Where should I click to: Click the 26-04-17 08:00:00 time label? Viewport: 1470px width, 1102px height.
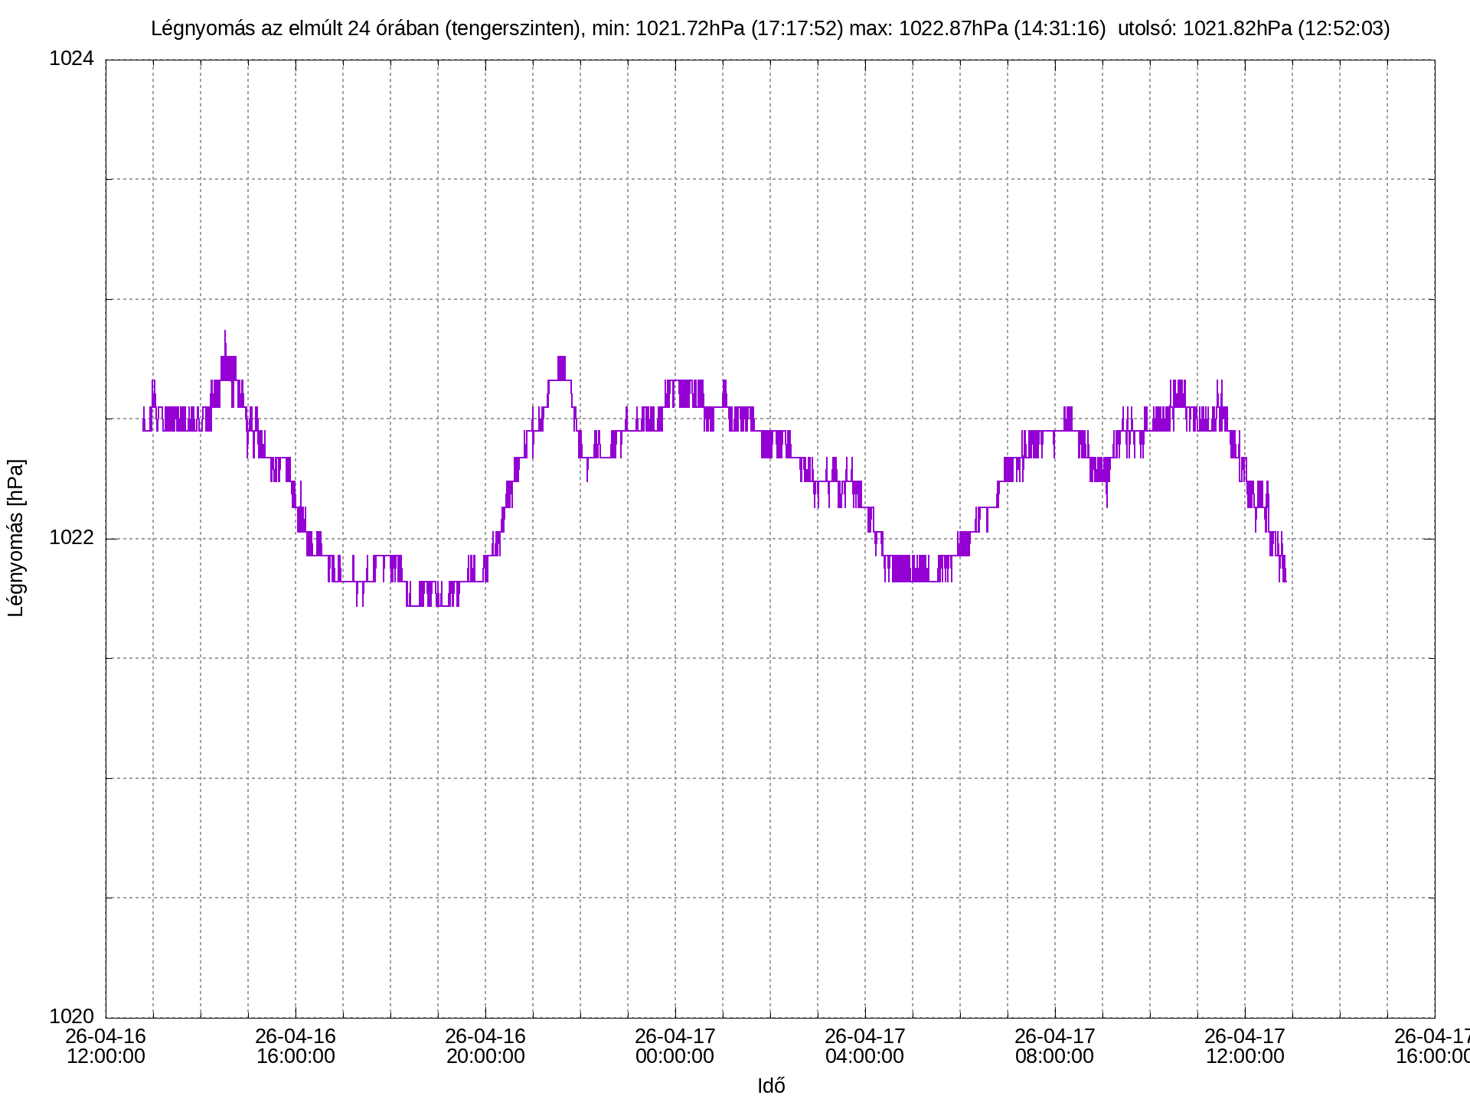pyautogui.click(x=1055, y=1046)
